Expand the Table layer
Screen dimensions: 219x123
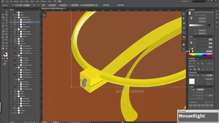pos(16,113)
